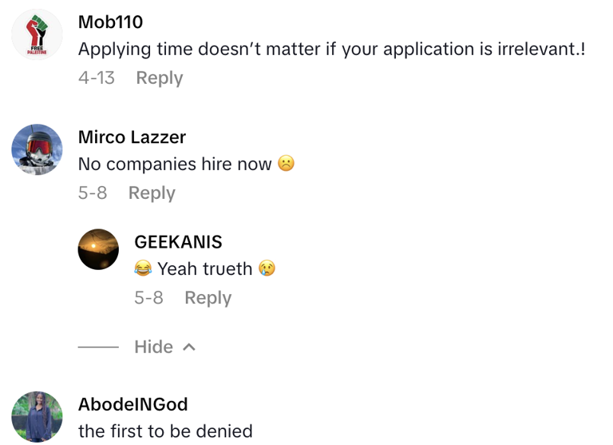Click the 'the first to be denied' comment text
Screen dimensions: 613x445
click(165, 431)
